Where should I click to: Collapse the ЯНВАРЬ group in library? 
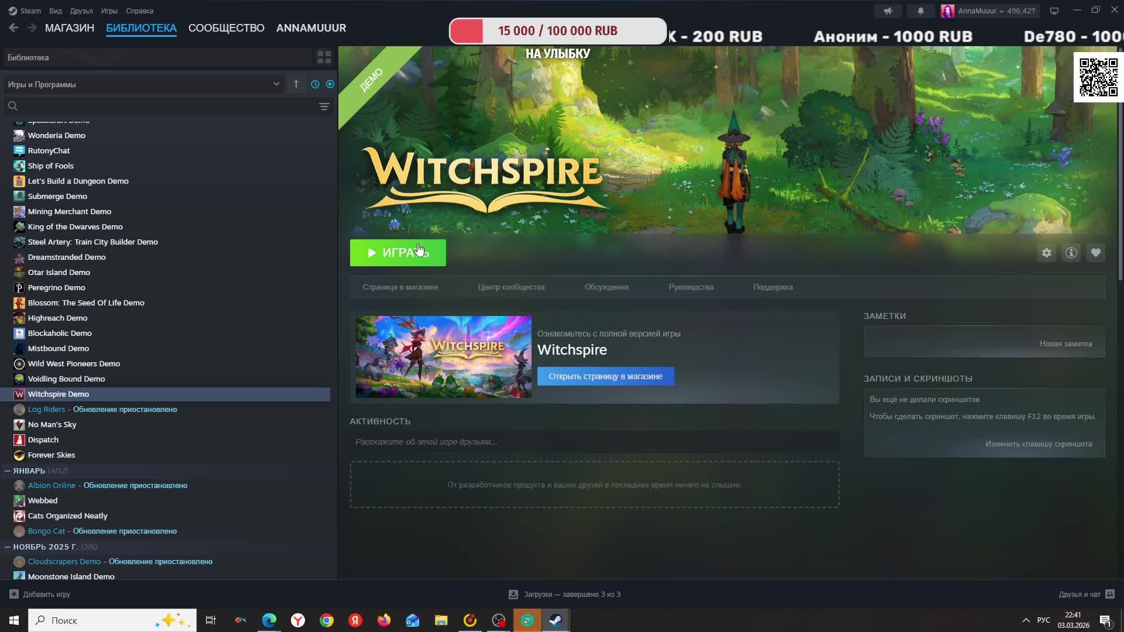click(8, 470)
